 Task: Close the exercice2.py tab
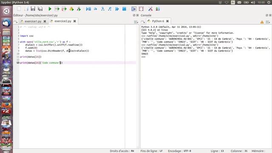click(x=75, y=21)
